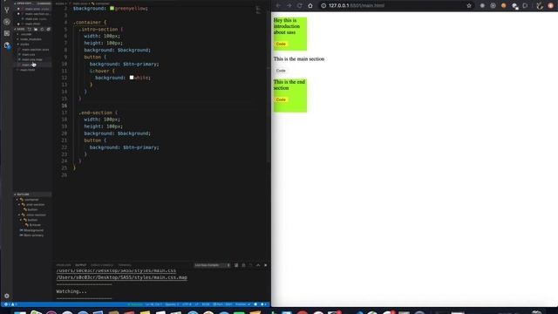Image resolution: width=558 pixels, height=314 pixels.
Task: Click the editor minimap
Action: pyautogui.click(x=258, y=10)
